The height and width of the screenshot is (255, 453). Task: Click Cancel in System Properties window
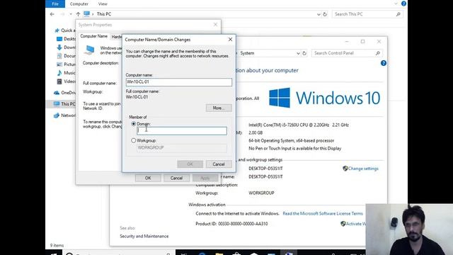coord(176,178)
